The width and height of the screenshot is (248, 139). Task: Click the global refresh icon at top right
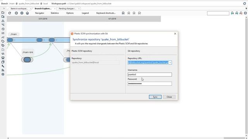[x=245, y=3]
